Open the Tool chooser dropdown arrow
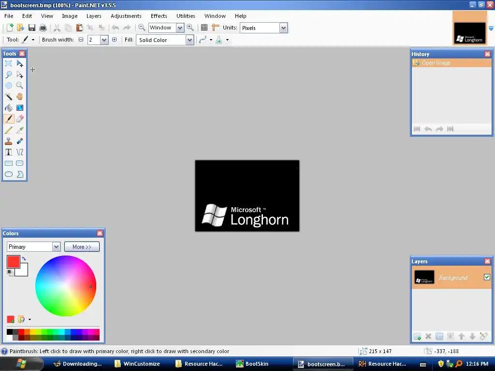This screenshot has width=495, height=371. tap(33, 40)
